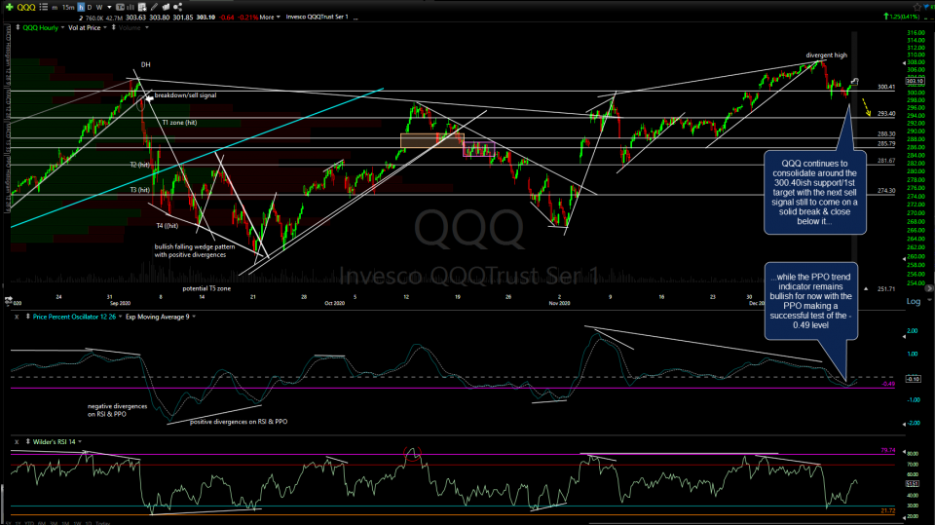Click the ellipsis after company name
Viewport: 935px width, 525px height.
(356, 18)
